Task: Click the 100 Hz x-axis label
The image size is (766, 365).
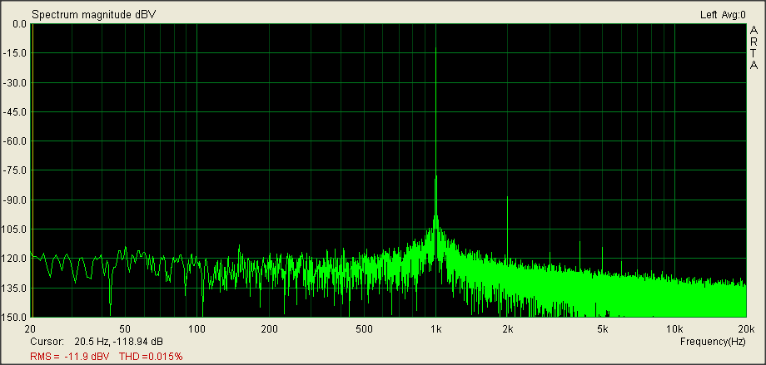Action: coord(196,328)
